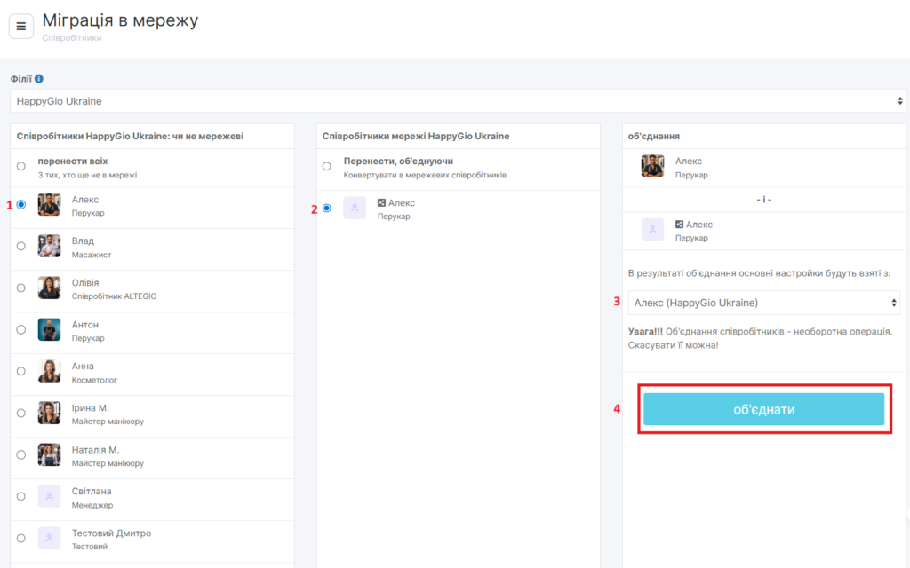
Task: Open the HappyGio Ukraine branch dropdown
Action: pyautogui.click(x=458, y=101)
